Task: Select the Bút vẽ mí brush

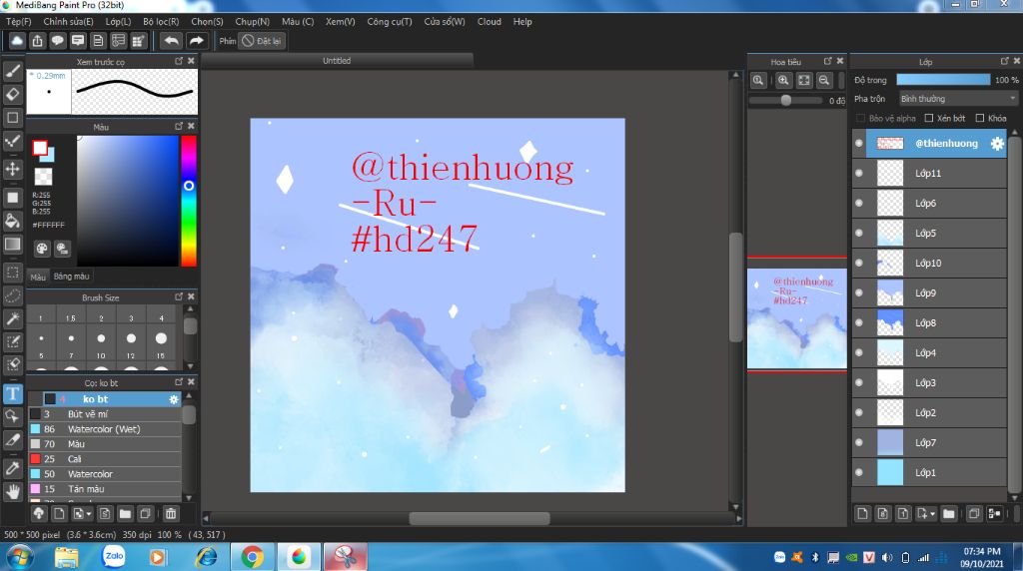Action: pyautogui.click(x=105, y=414)
